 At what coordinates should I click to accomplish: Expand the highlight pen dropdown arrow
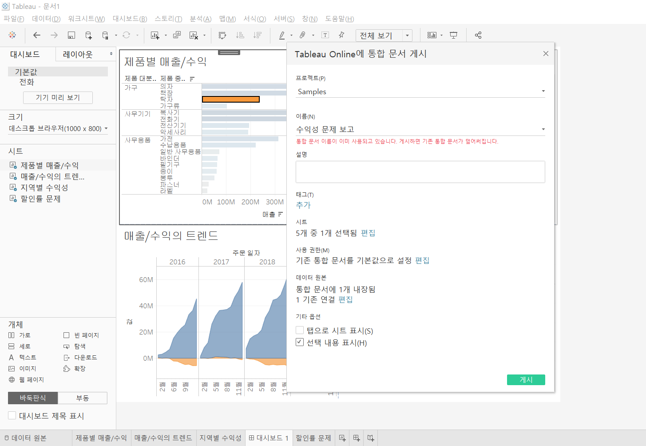pyautogui.click(x=291, y=36)
